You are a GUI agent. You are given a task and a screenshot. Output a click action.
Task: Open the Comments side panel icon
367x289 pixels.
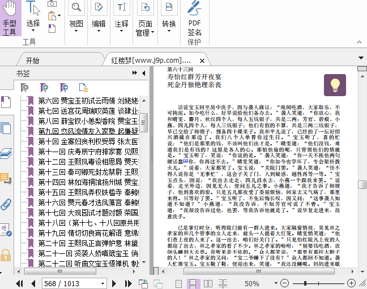(6, 179)
